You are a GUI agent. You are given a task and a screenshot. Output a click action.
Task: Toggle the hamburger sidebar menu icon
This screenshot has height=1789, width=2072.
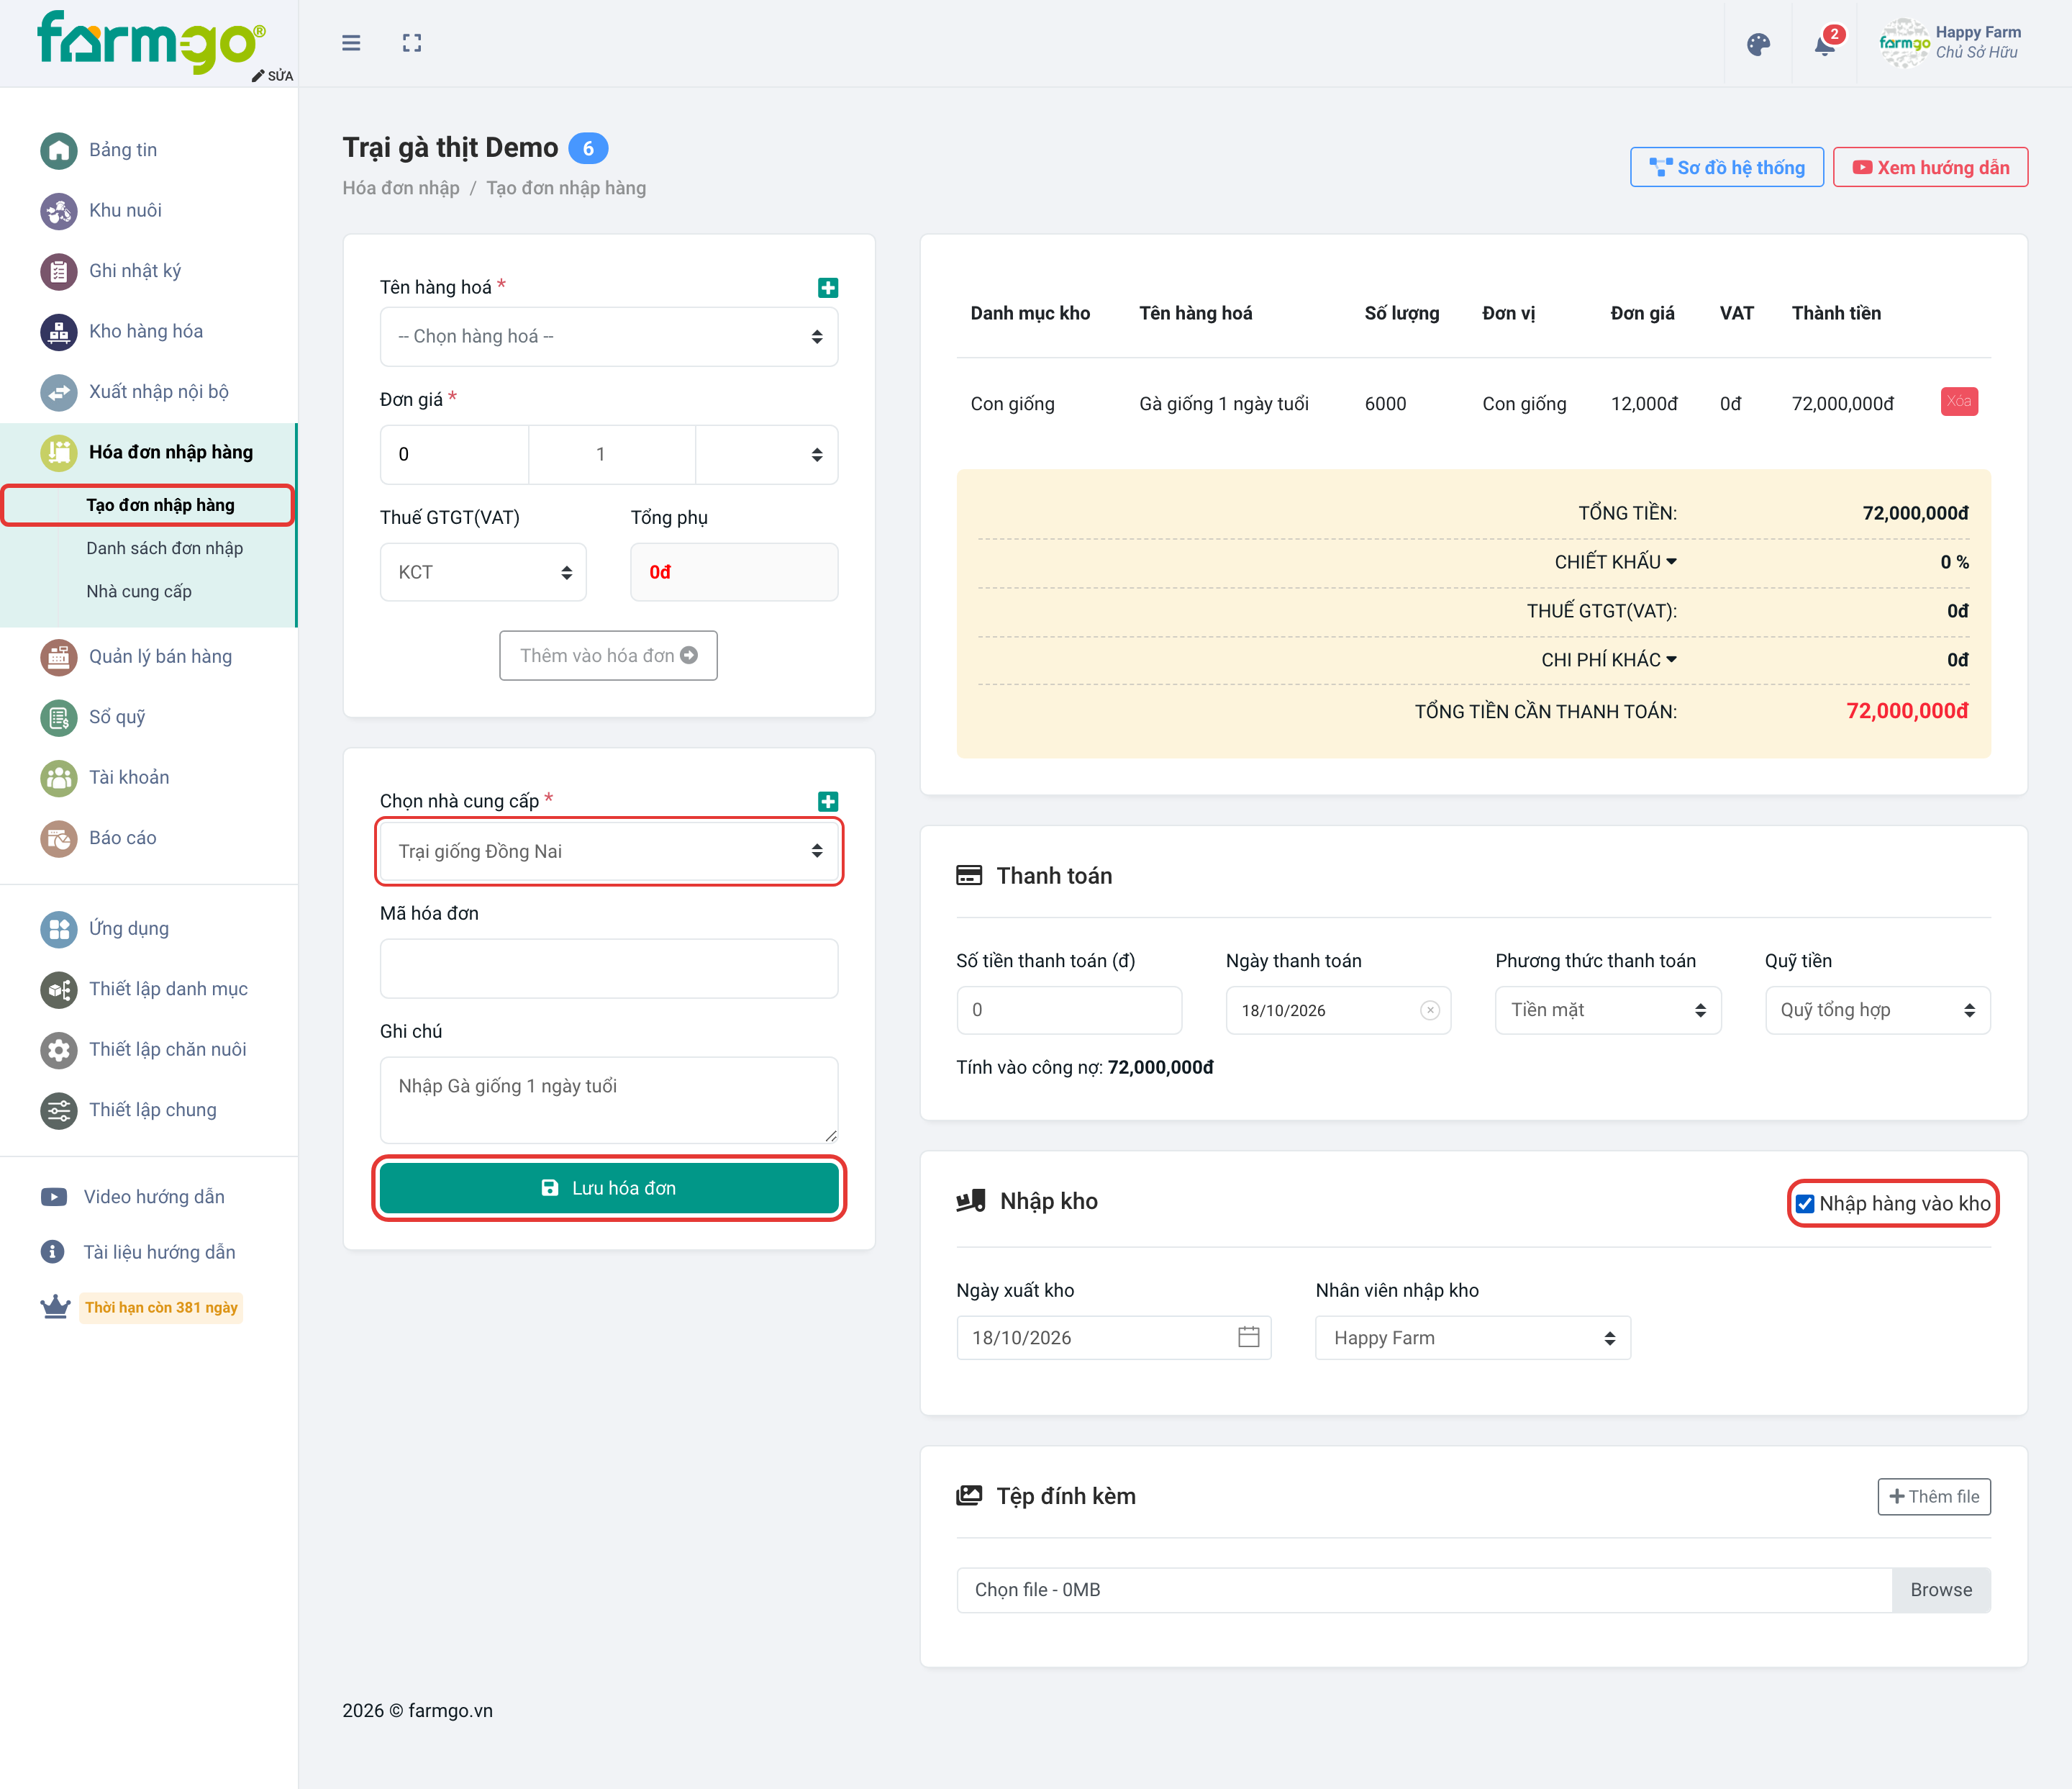click(x=351, y=43)
